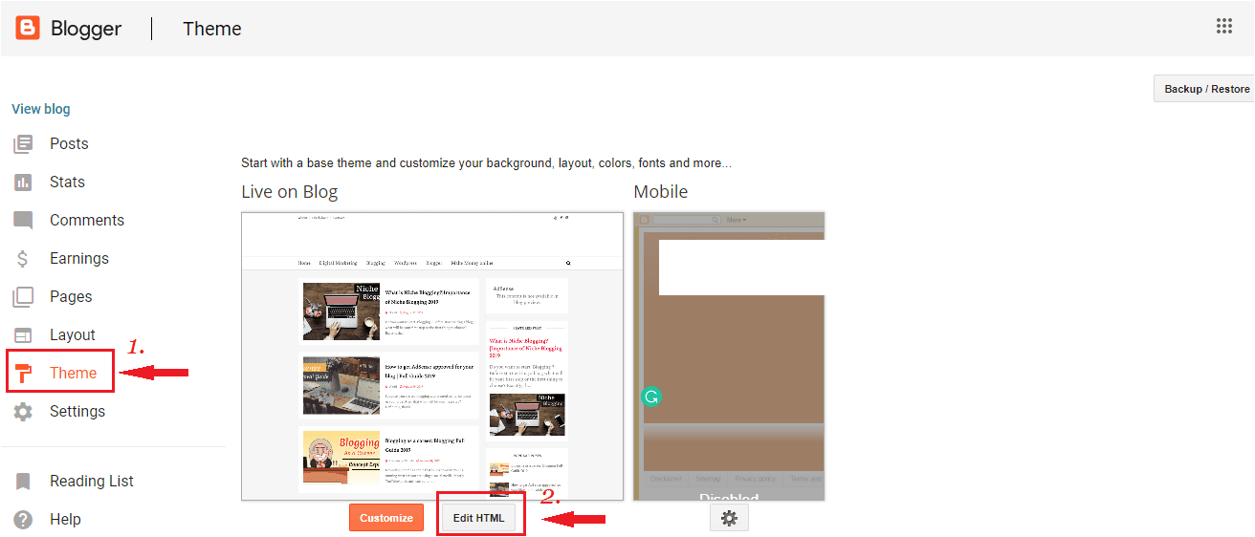Viewport: 1255px width, 537px height.
Task: Click the Stats bar chart icon
Action: (23, 183)
